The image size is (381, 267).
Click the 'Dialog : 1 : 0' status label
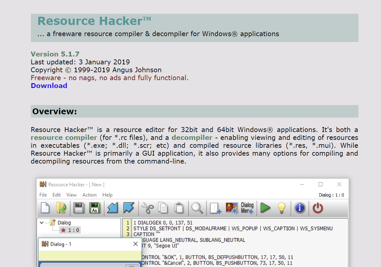point(332,195)
